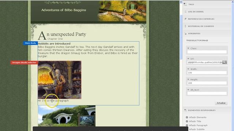Click the hobbit house image below paragraph
This screenshot has width=234, height=131.
click(x=67, y=116)
